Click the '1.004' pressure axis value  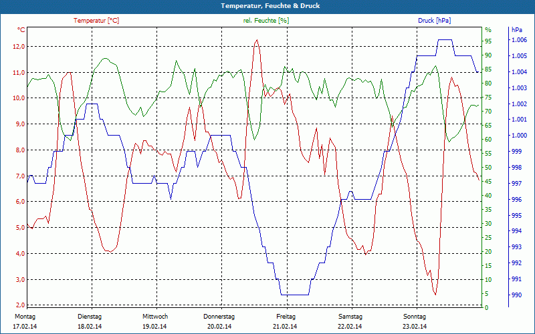(x=519, y=72)
